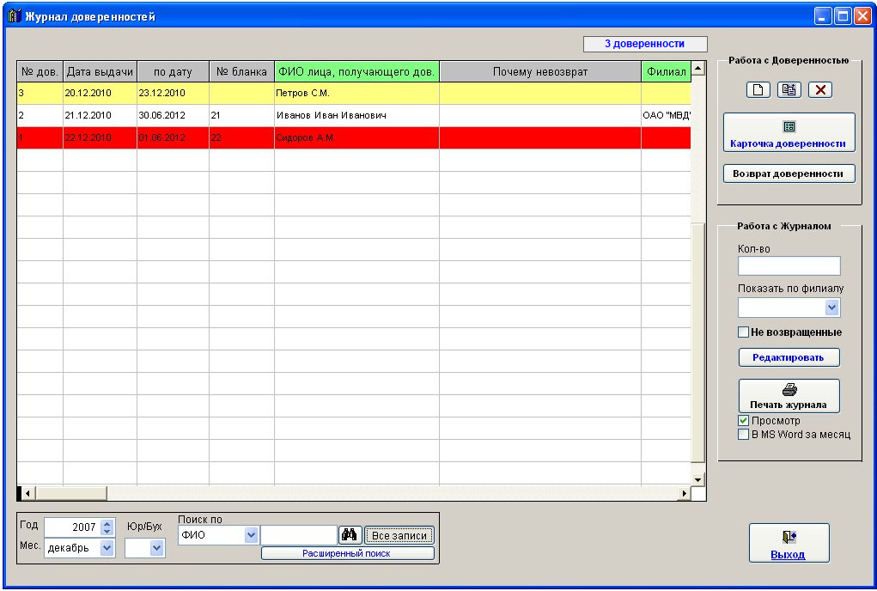
Task: Click the vertical scrollbar up arrow
Action: tap(698, 69)
